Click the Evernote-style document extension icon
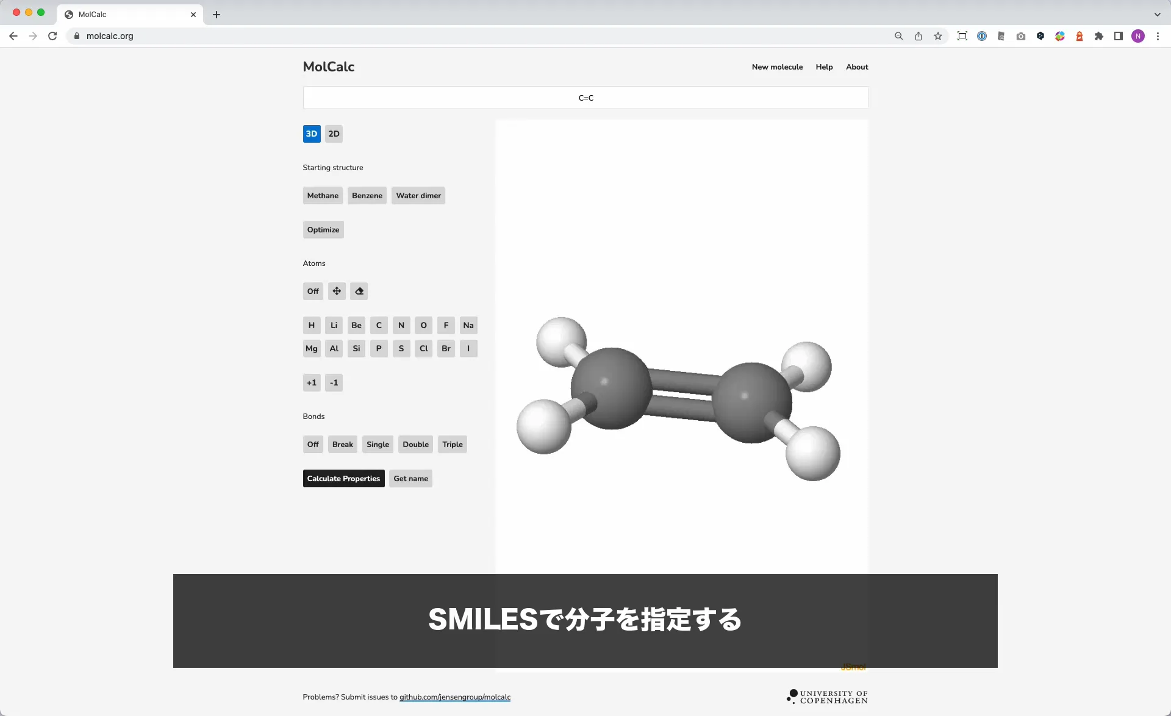Screen dimensions: 1171x716 click(x=1001, y=36)
